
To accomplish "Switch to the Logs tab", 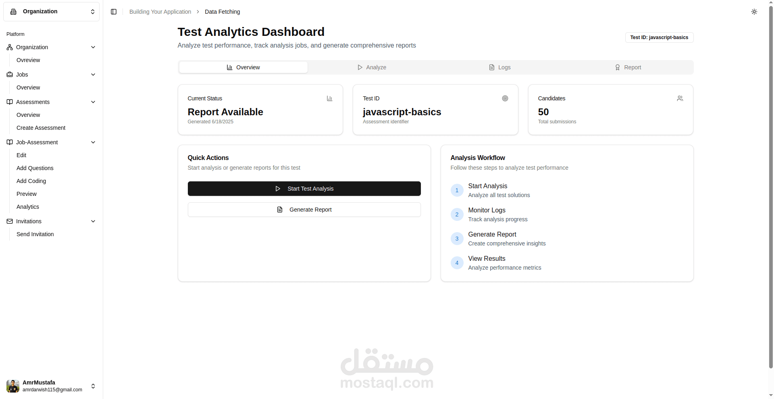I will 499,67.
